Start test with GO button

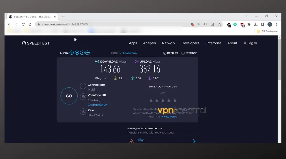pos(69,96)
